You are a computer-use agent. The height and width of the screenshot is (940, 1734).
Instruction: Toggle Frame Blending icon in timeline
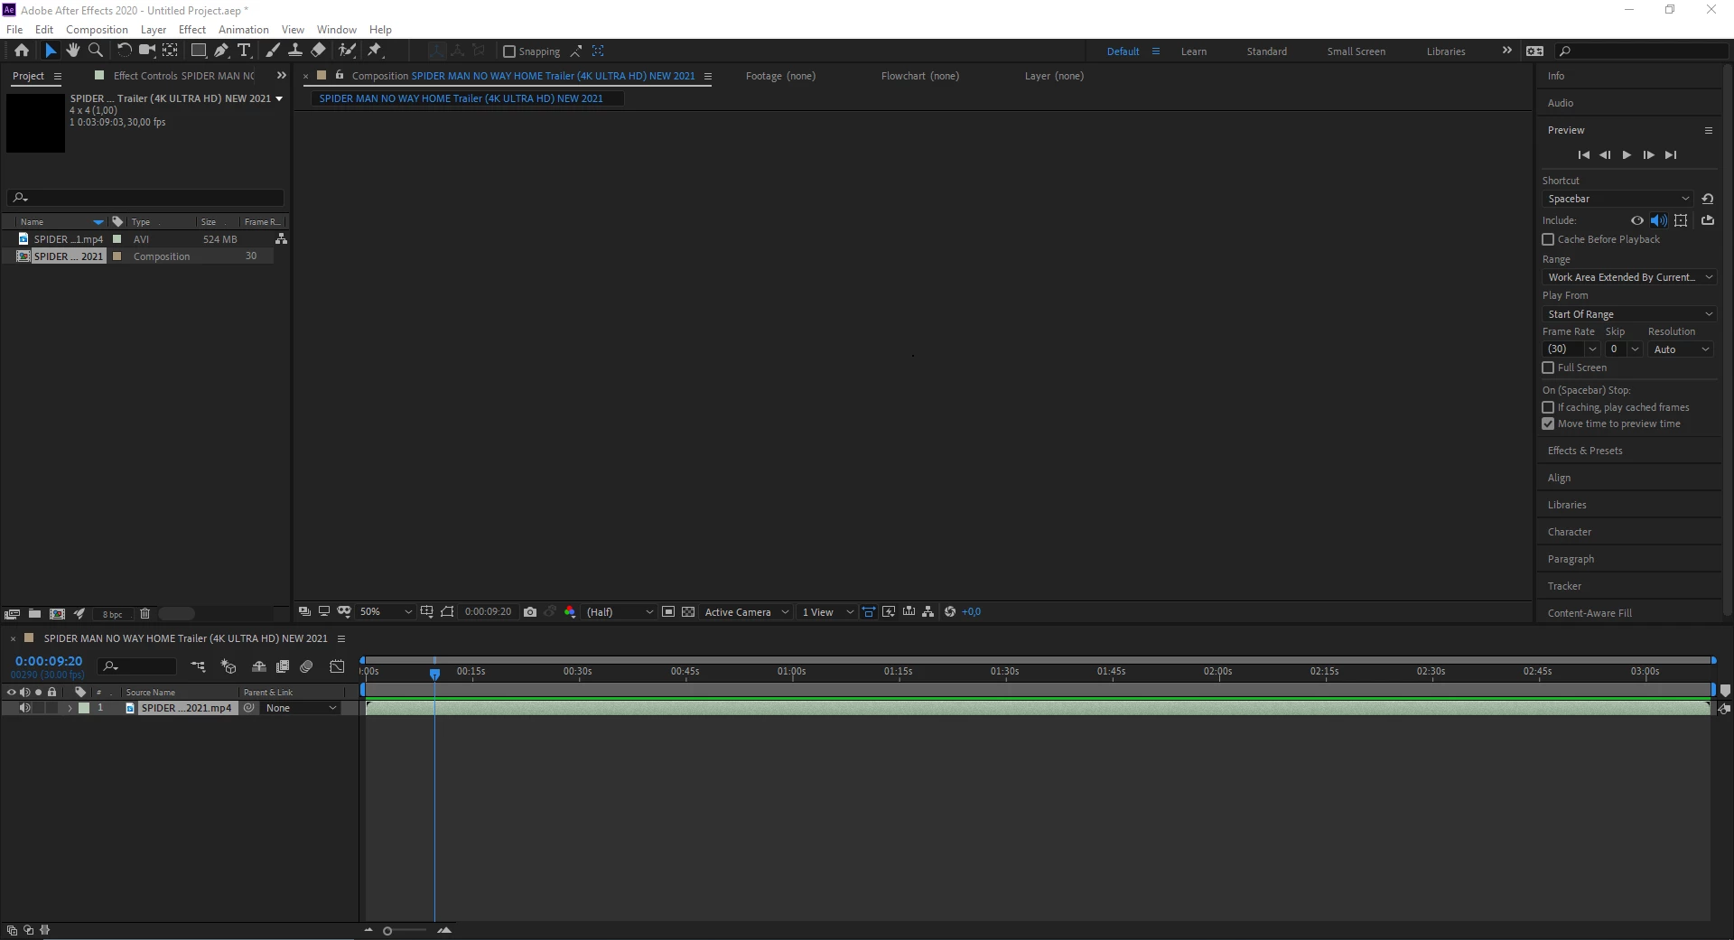283,666
